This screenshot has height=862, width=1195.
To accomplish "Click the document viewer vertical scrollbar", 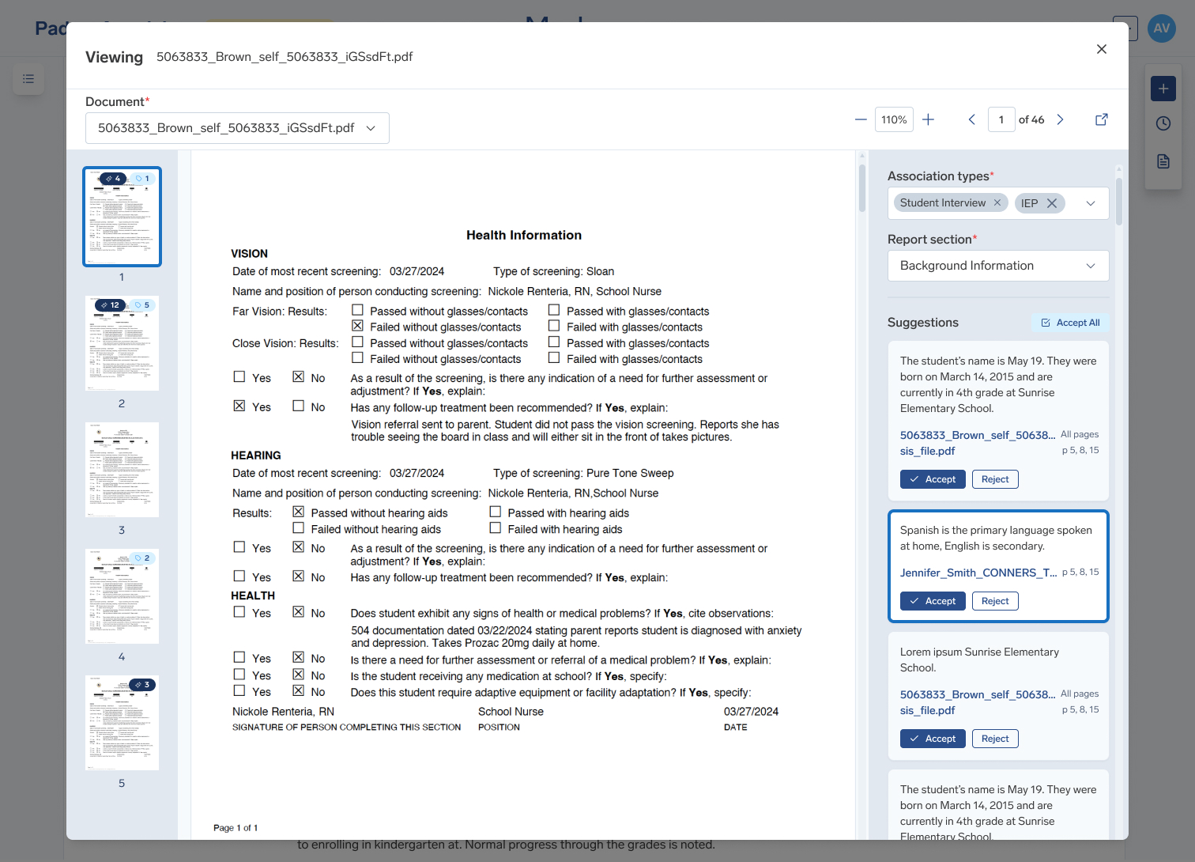I will point(862,188).
